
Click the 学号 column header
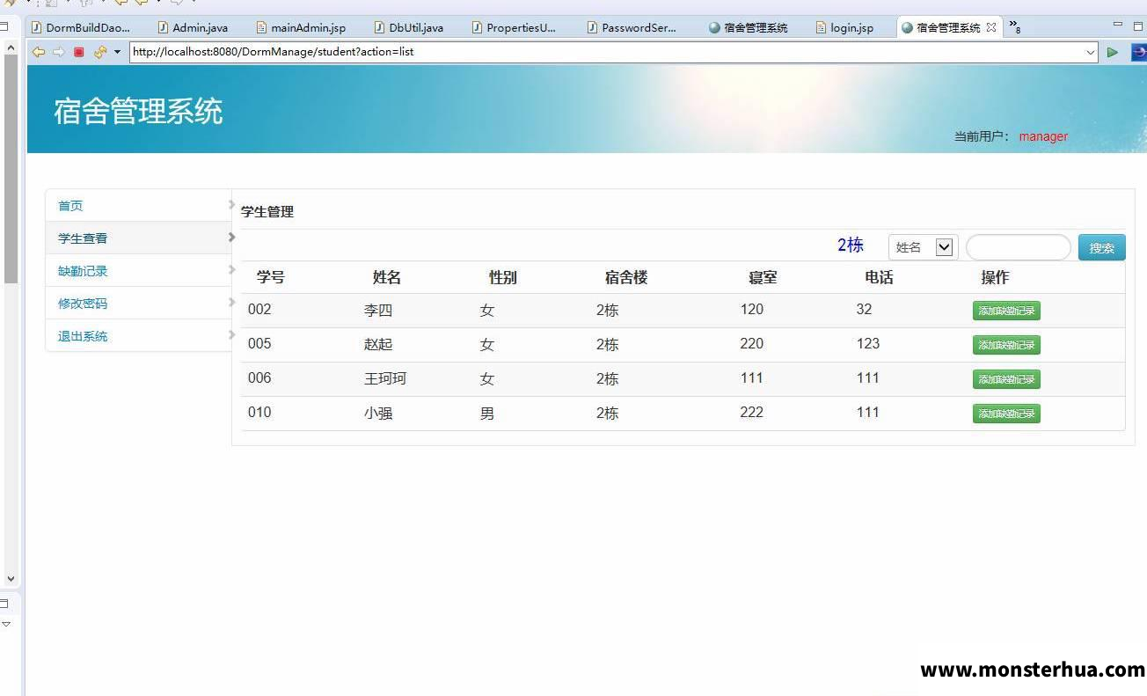271,277
